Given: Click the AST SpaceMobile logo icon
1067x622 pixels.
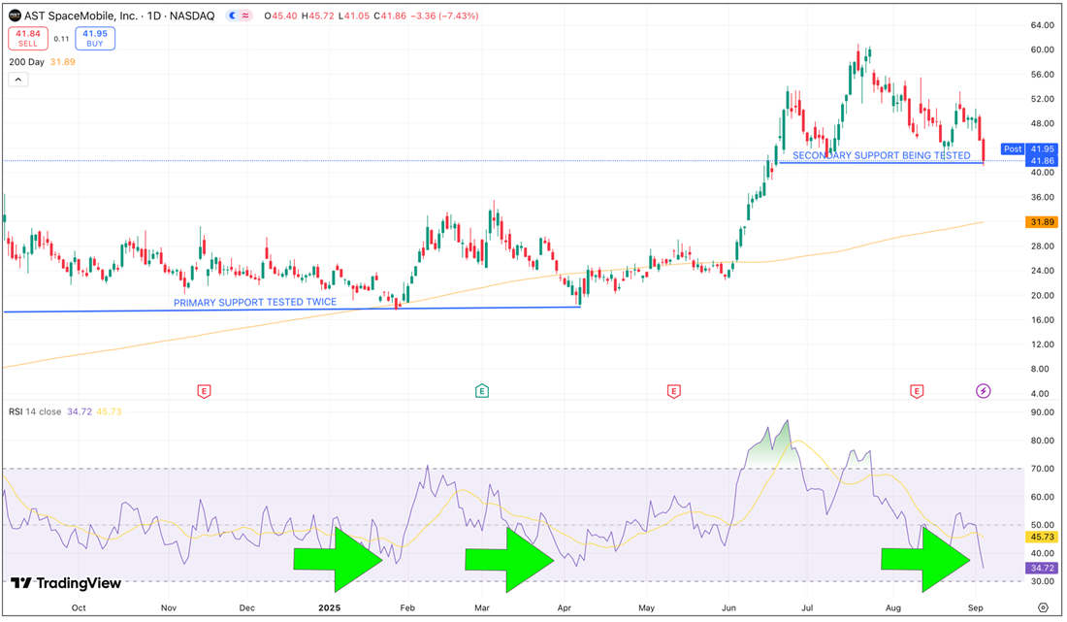Looking at the screenshot, I should coord(13,15).
